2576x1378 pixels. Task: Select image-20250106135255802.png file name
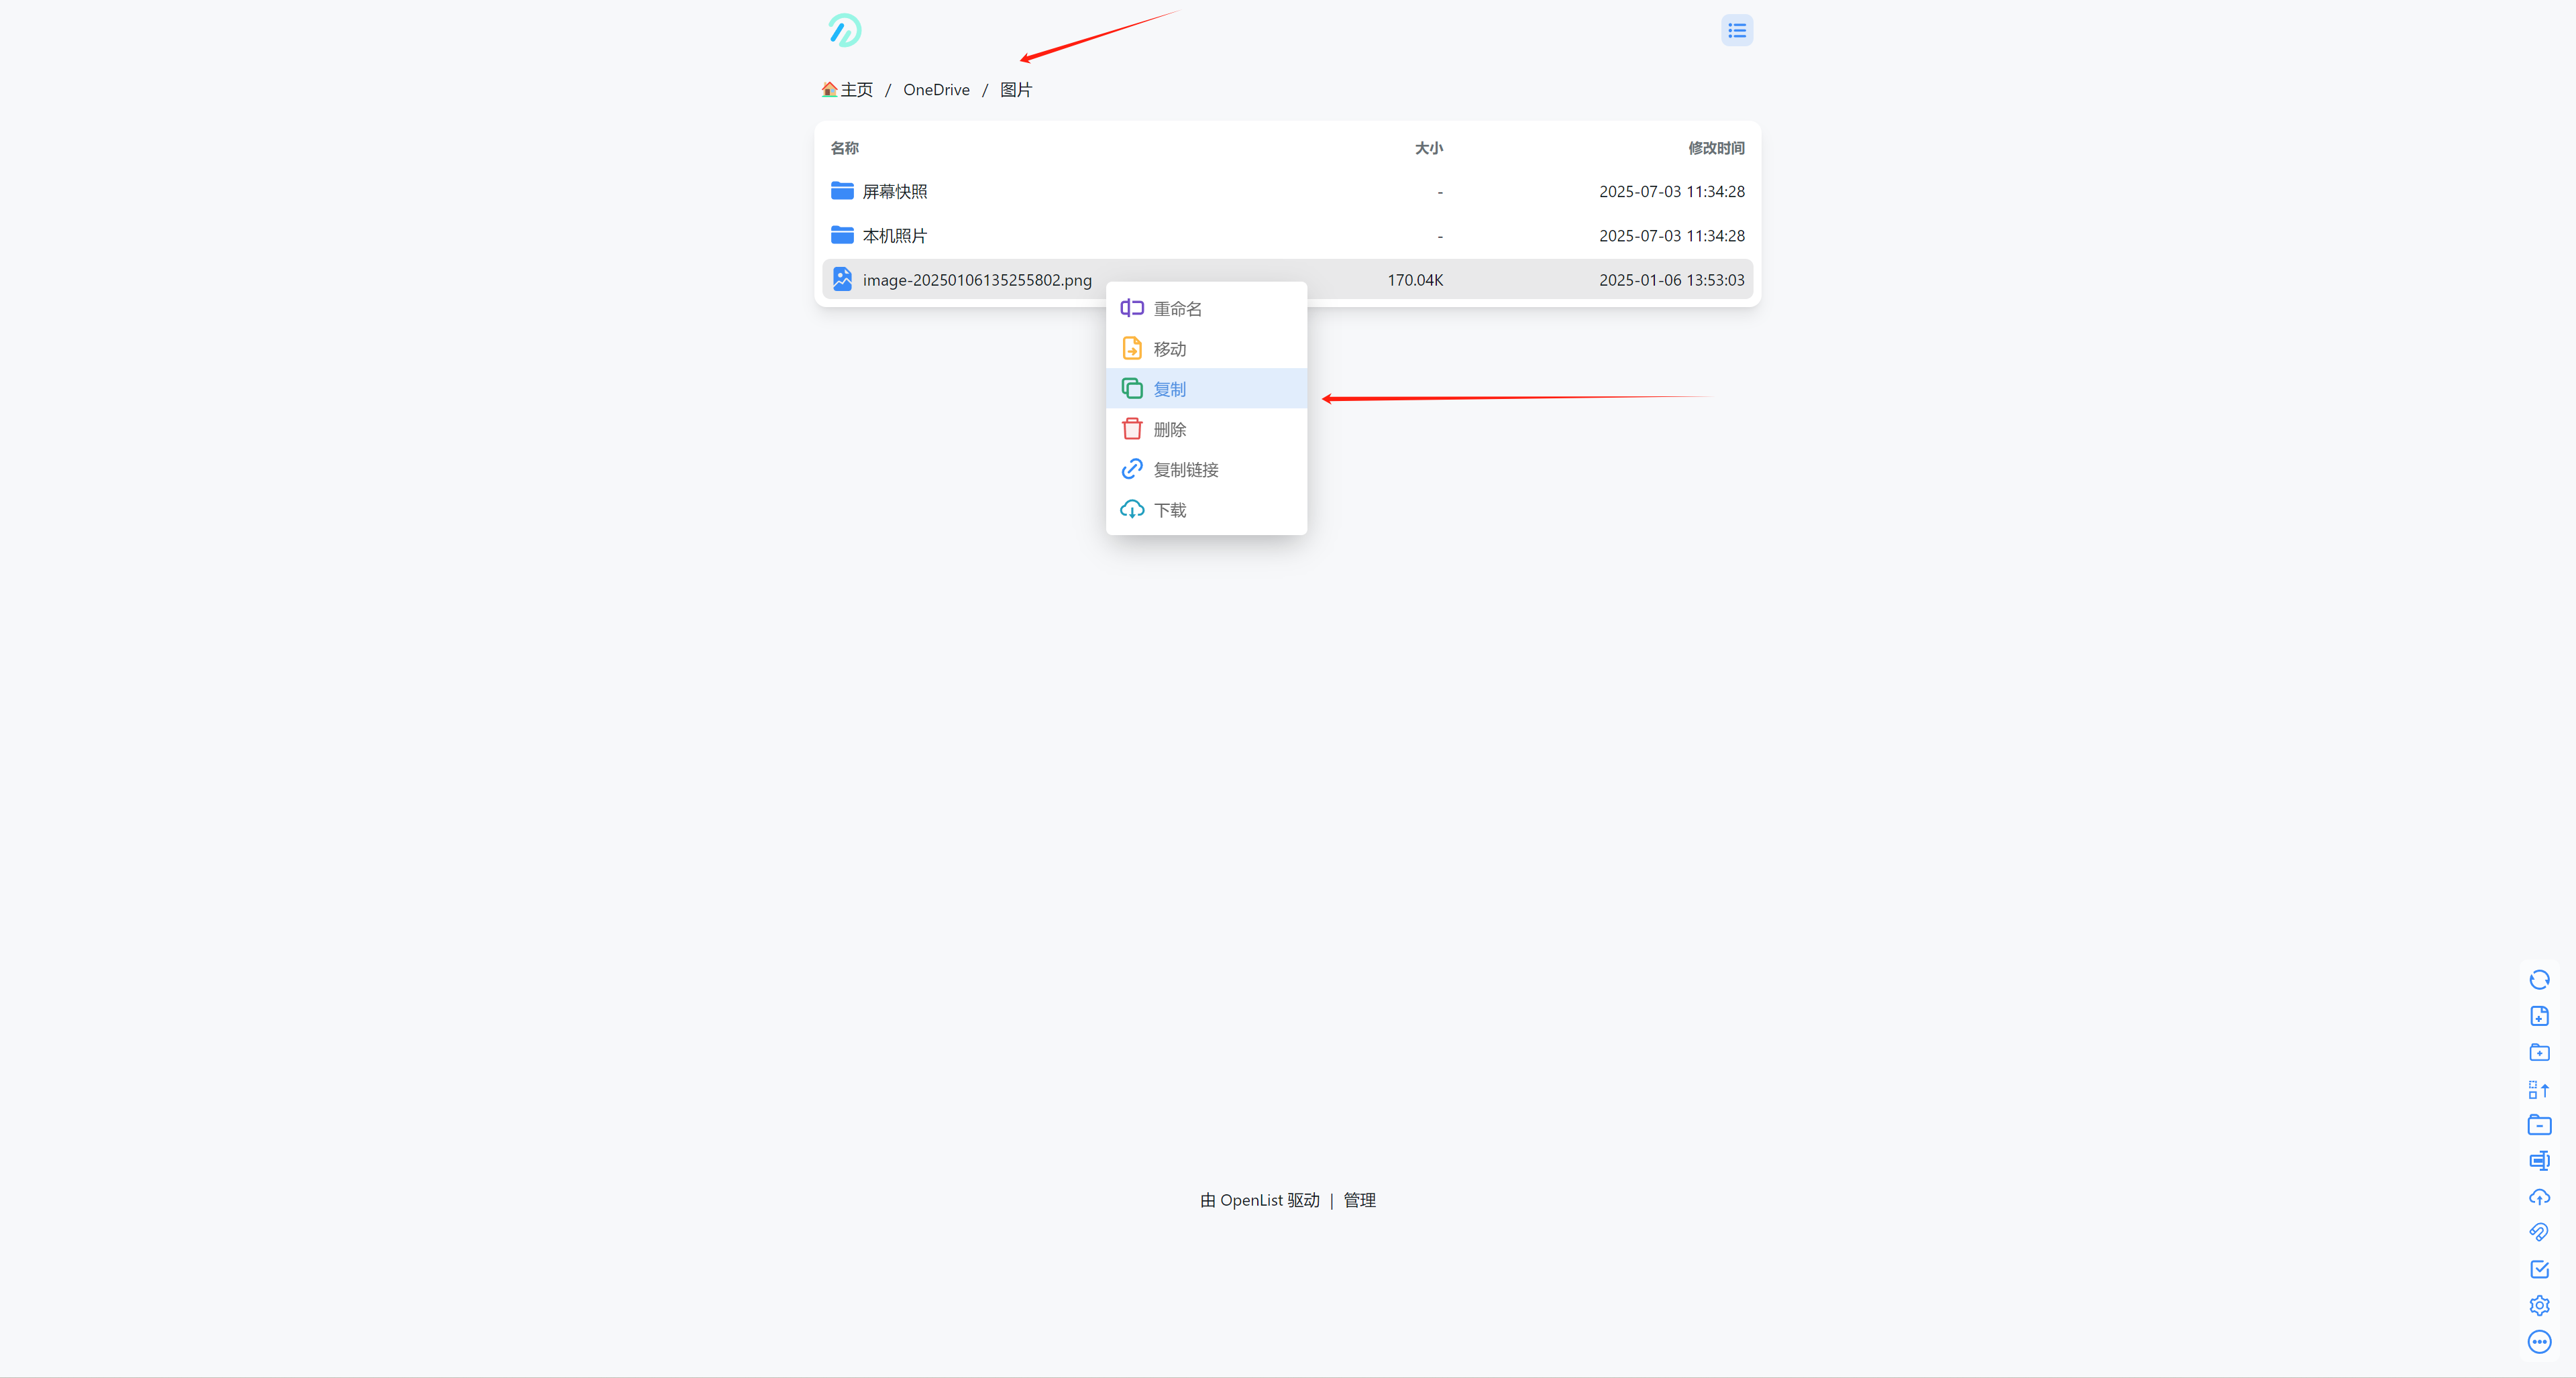pyautogui.click(x=977, y=280)
